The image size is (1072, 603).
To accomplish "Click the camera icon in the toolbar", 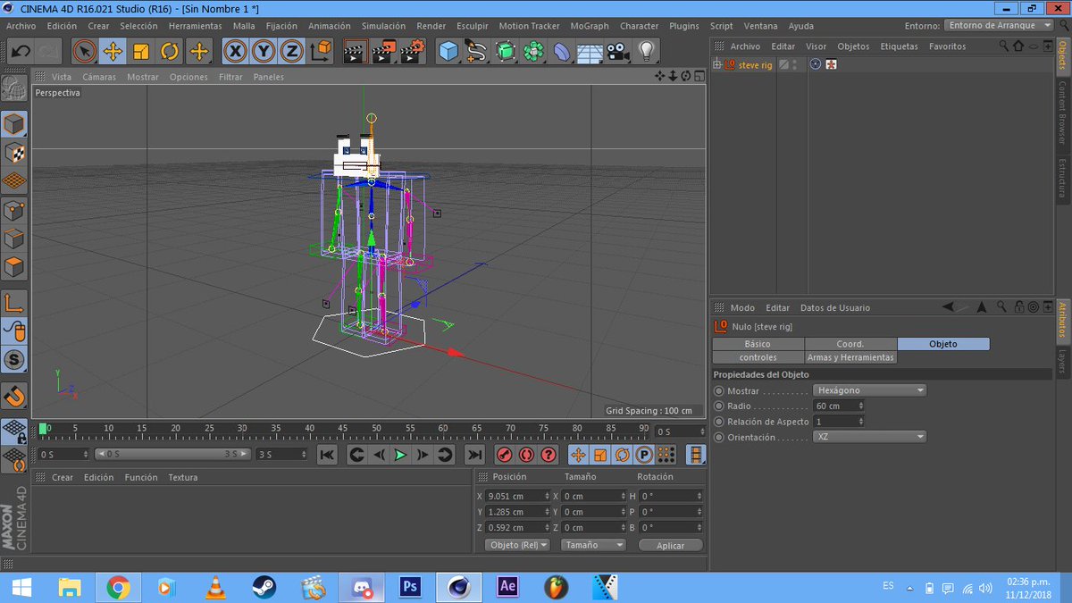I will click(x=616, y=51).
